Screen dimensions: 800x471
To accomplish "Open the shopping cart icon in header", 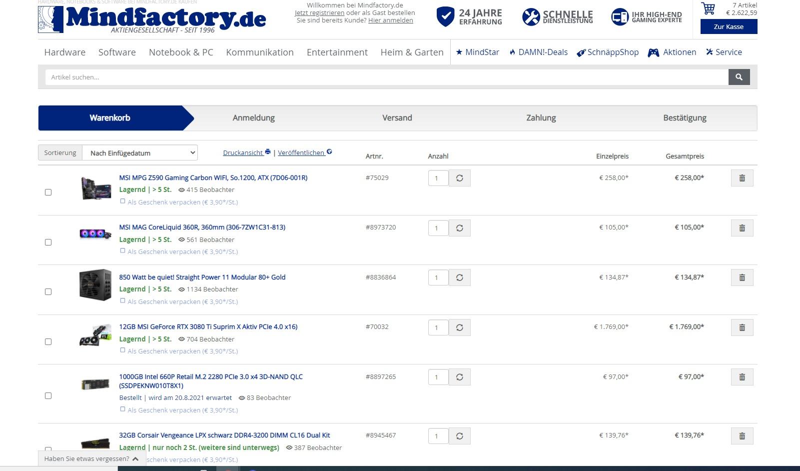I will [708, 8].
